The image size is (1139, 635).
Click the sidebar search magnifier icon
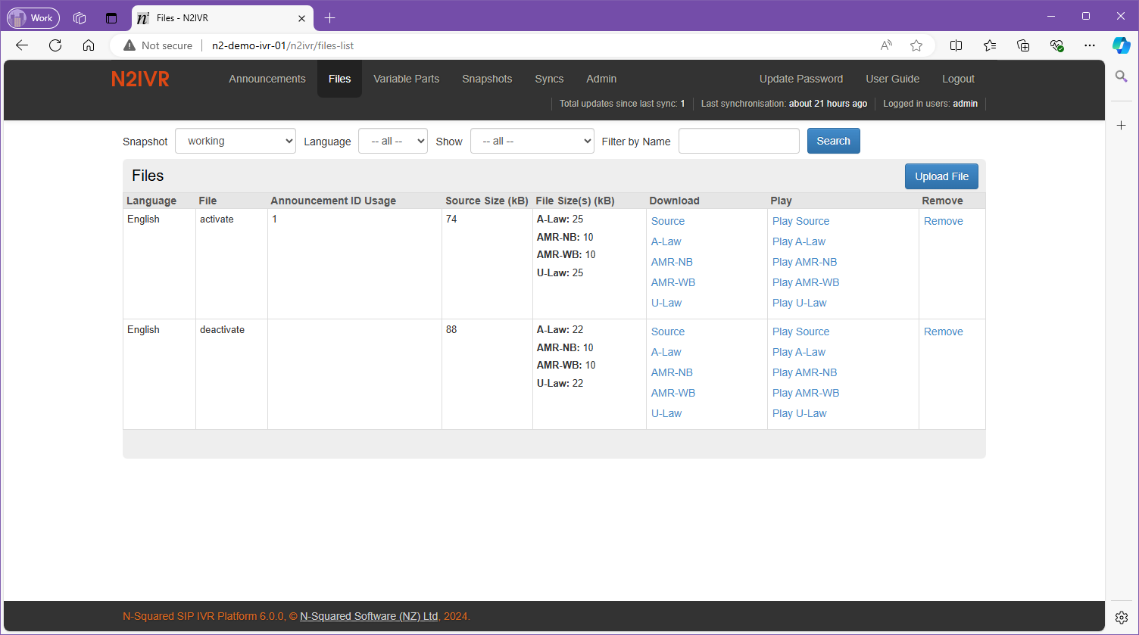click(x=1122, y=76)
